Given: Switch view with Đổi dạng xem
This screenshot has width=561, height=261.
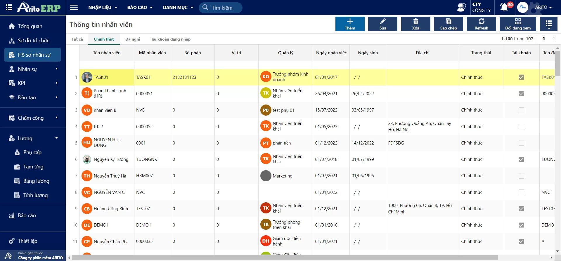Looking at the screenshot, I should coord(518,24).
